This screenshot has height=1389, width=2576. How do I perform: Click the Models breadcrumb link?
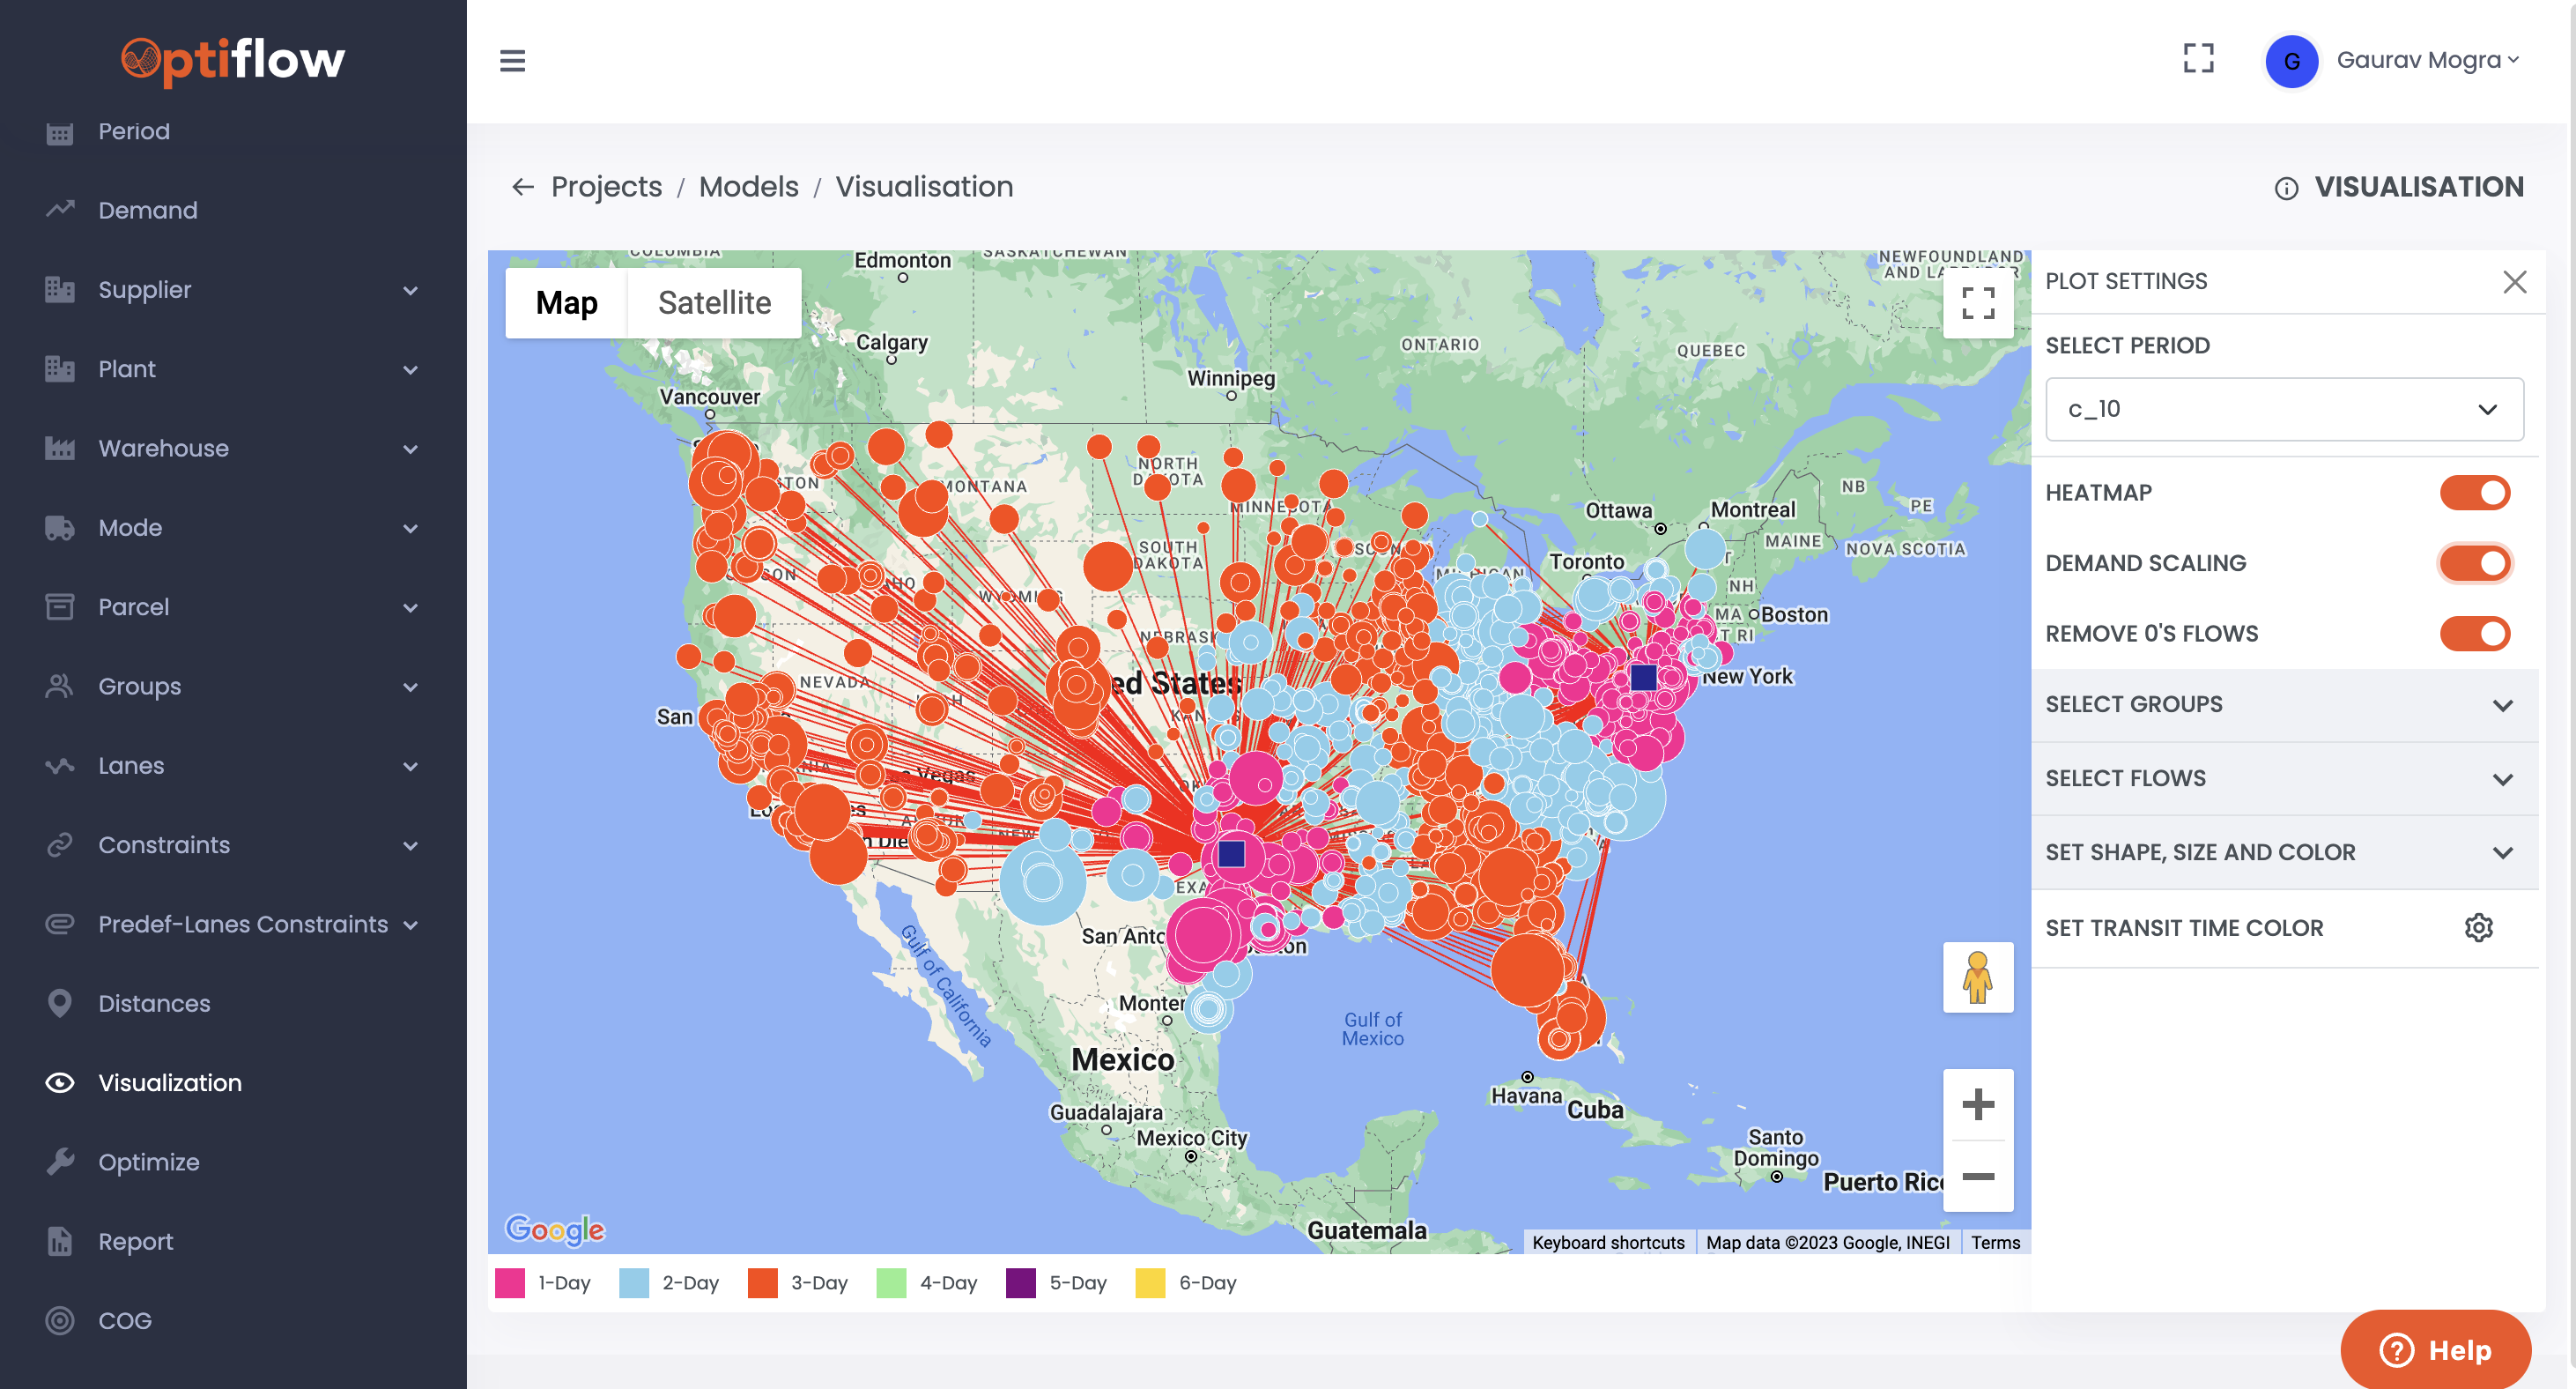pos(748,187)
